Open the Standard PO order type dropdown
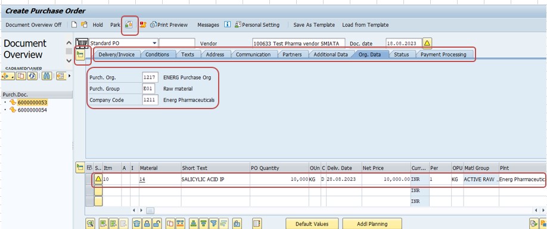 pyautogui.click(x=154, y=44)
